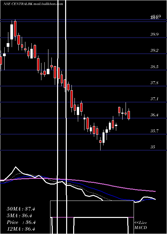Screen dimensions: 167x234
Task: Click the 36.4 price axis label
Action: [154, 115]
